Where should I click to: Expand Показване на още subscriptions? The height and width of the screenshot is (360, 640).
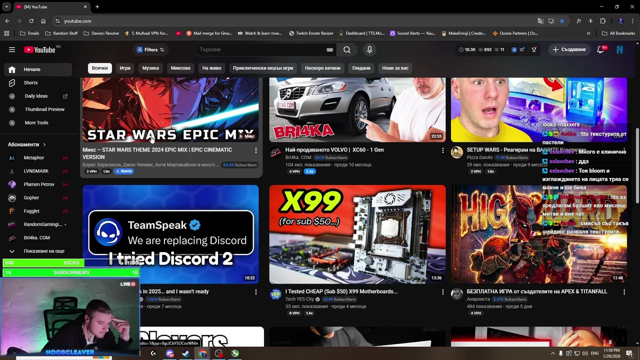[x=38, y=251]
